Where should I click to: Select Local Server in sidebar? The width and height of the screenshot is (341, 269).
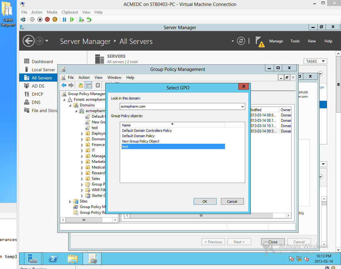[x=43, y=70]
